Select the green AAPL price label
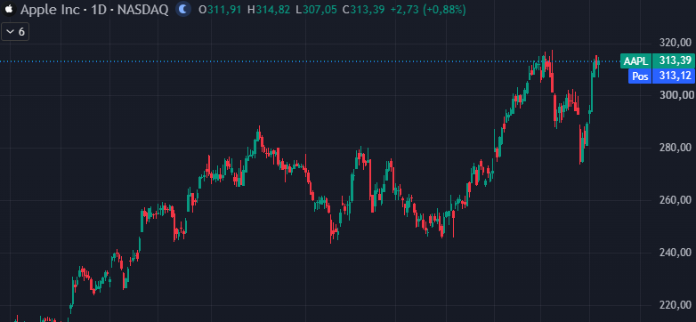 coord(635,60)
